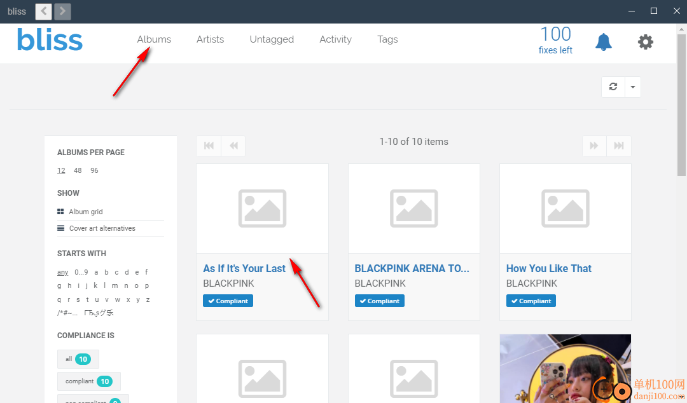Screen dimensions: 687x403
Task: Open the As If It's Your Last album cover
Action: click(x=263, y=208)
